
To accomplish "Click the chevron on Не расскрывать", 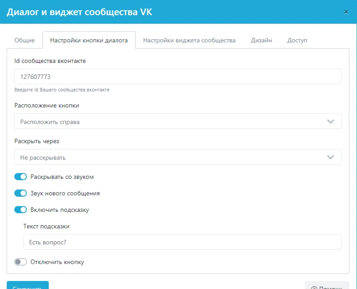I will [330, 157].
